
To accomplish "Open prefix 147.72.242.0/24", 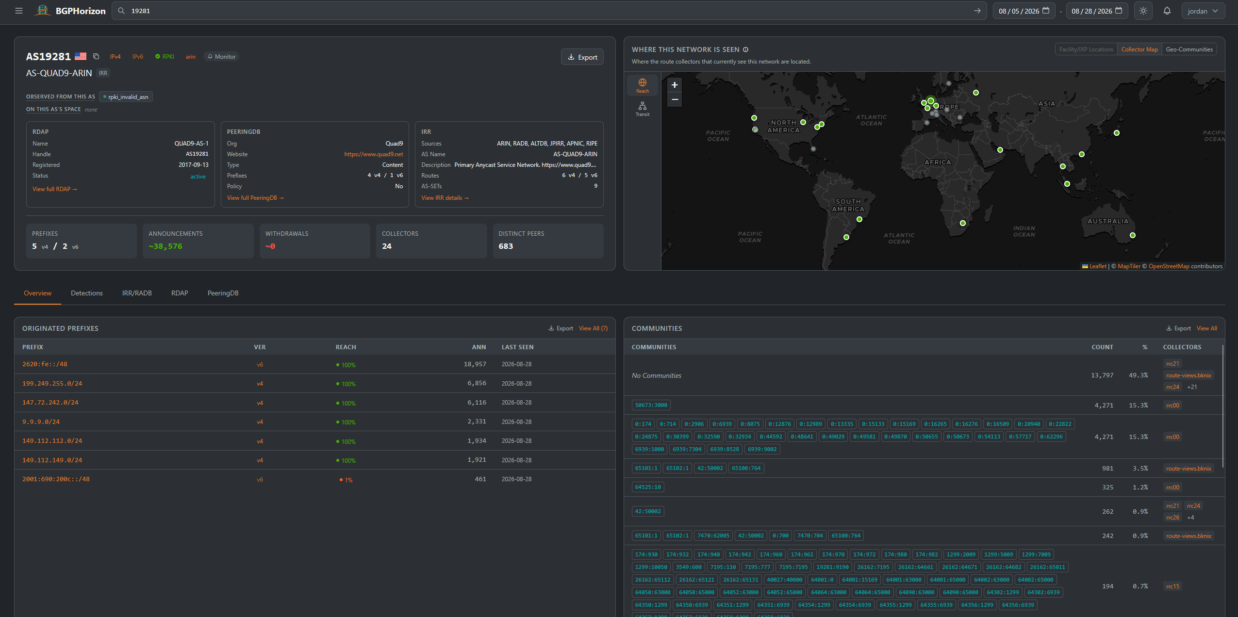I will click(50, 403).
